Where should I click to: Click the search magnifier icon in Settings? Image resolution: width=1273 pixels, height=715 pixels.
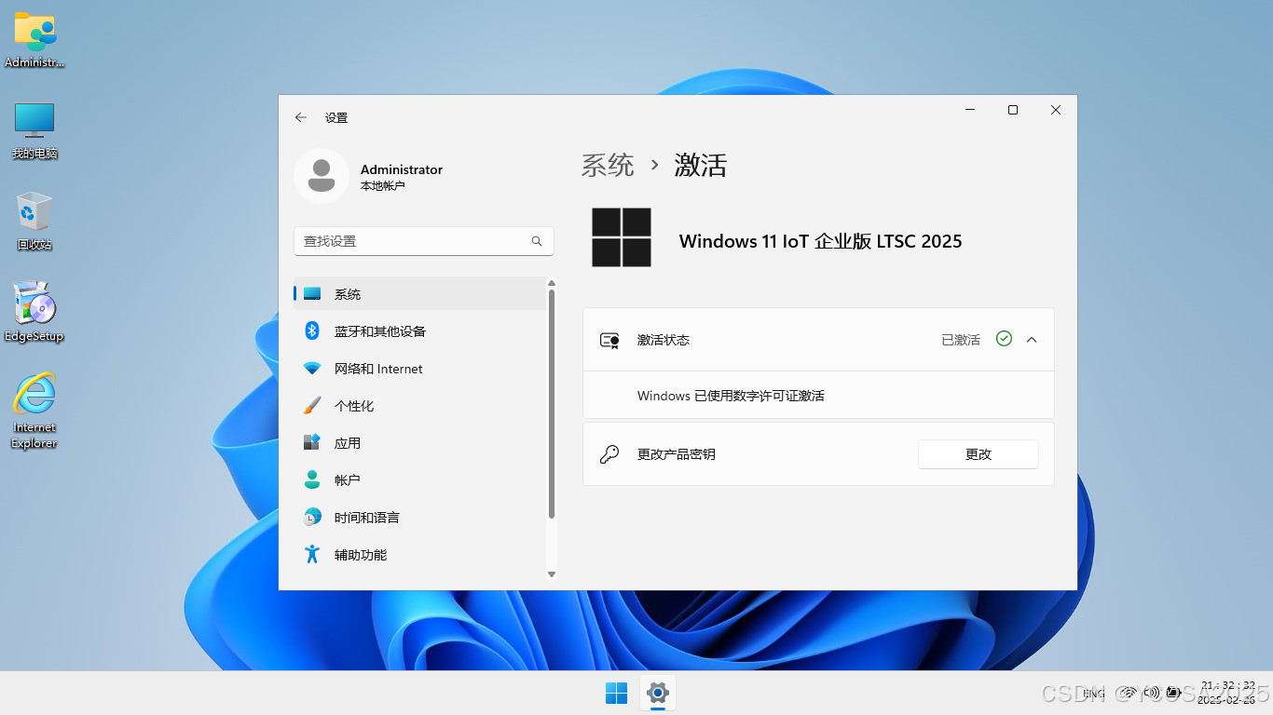537,241
